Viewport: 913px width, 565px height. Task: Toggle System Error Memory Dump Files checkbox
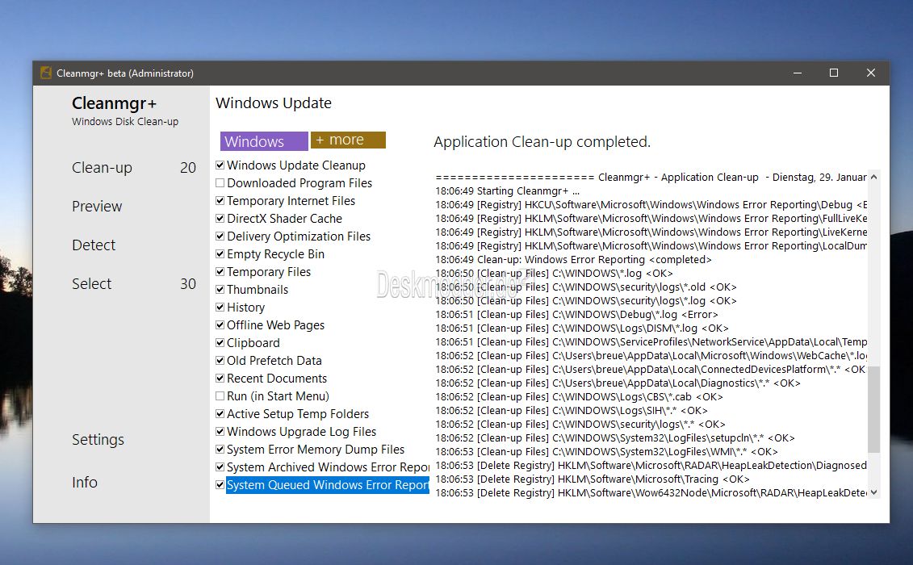pyautogui.click(x=220, y=450)
